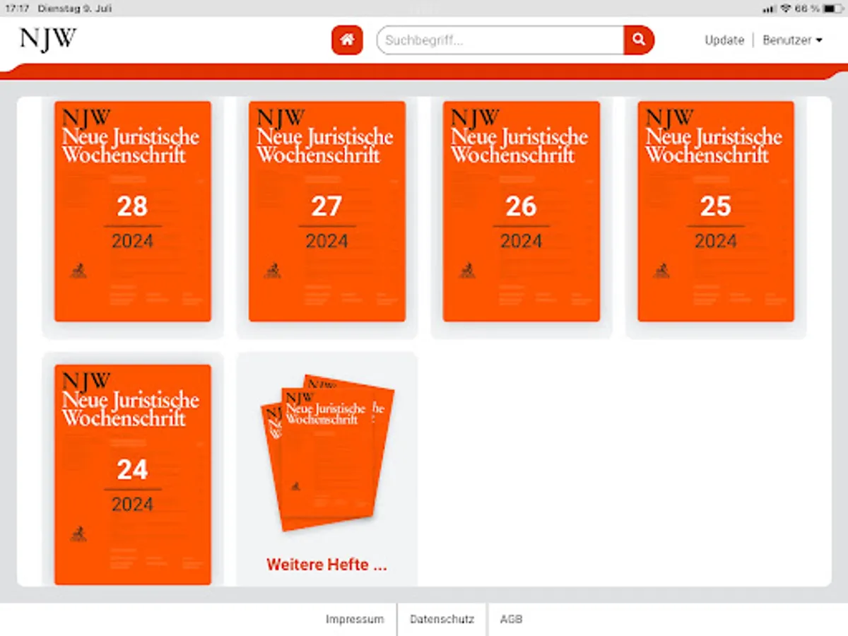
Task: Click the NJW logo in the header
Action: coord(47,40)
